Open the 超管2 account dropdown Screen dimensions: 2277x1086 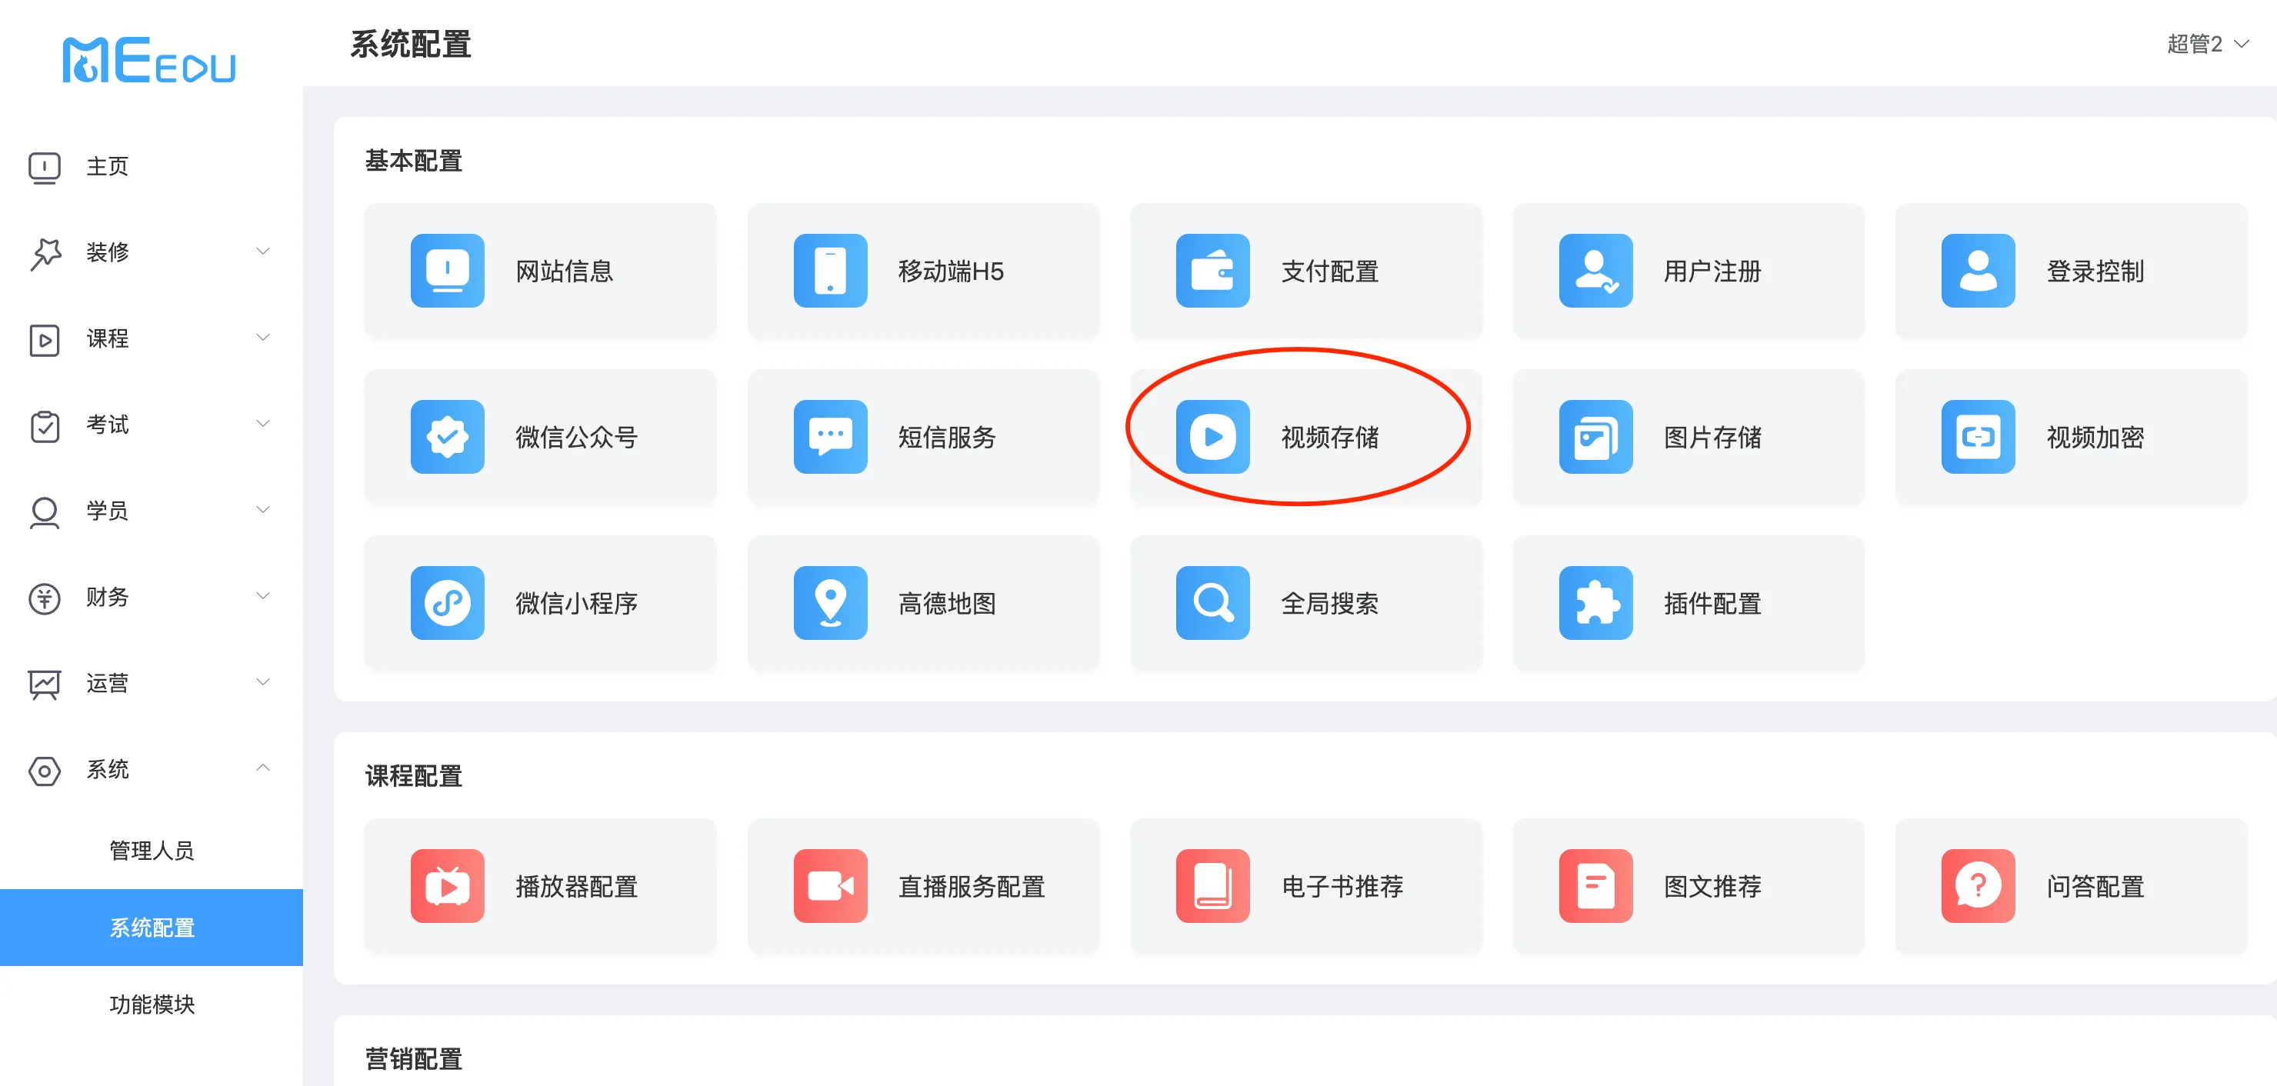pos(2207,44)
